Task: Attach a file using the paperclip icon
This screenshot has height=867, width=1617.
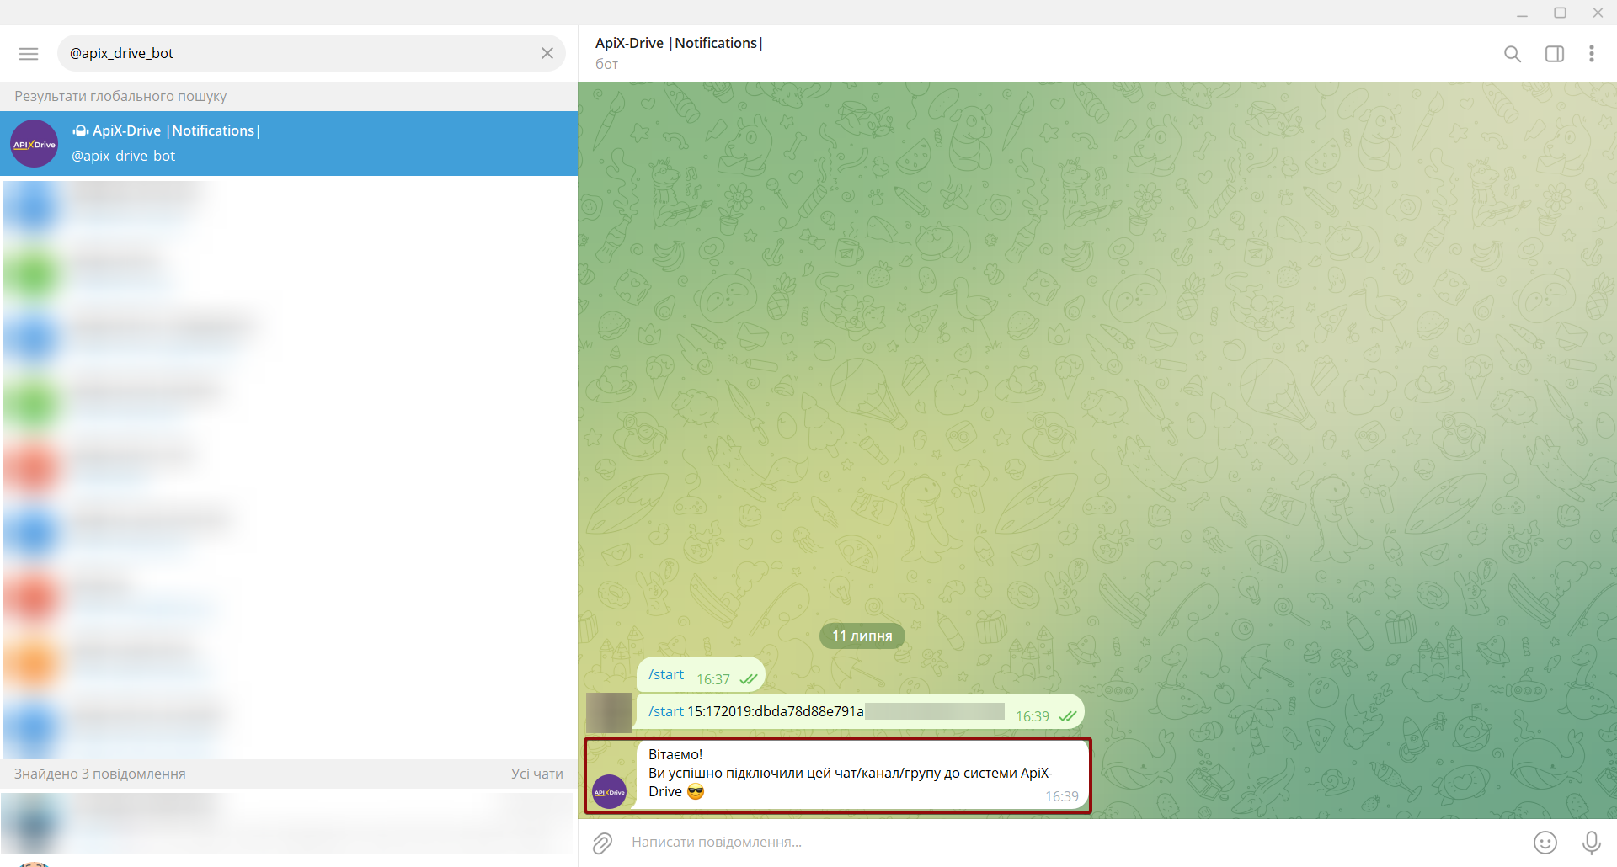Action: 602,843
